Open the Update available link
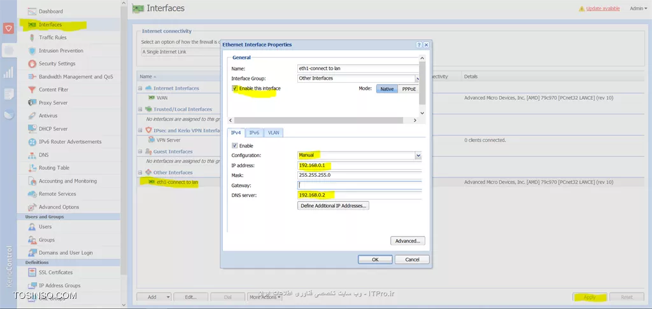This screenshot has width=652, height=309. click(603, 8)
